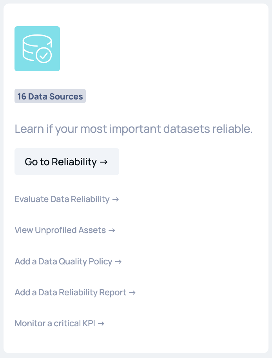Image resolution: width=272 pixels, height=358 pixels.
Task: Follow the View Unprofiled Assets link
Action: pyautogui.click(x=65, y=230)
